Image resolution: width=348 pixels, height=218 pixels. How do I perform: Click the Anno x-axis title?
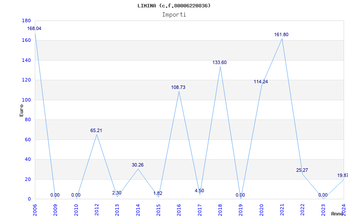click(x=337, y=214)
